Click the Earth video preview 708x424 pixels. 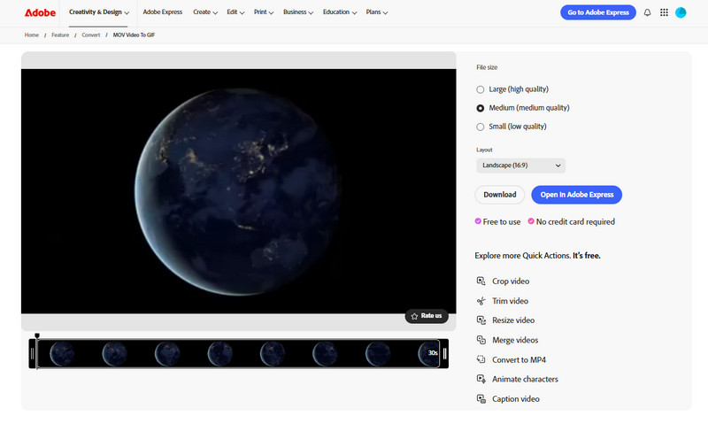238,191
